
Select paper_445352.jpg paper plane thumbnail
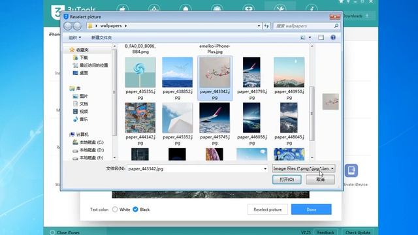point(177,117)
